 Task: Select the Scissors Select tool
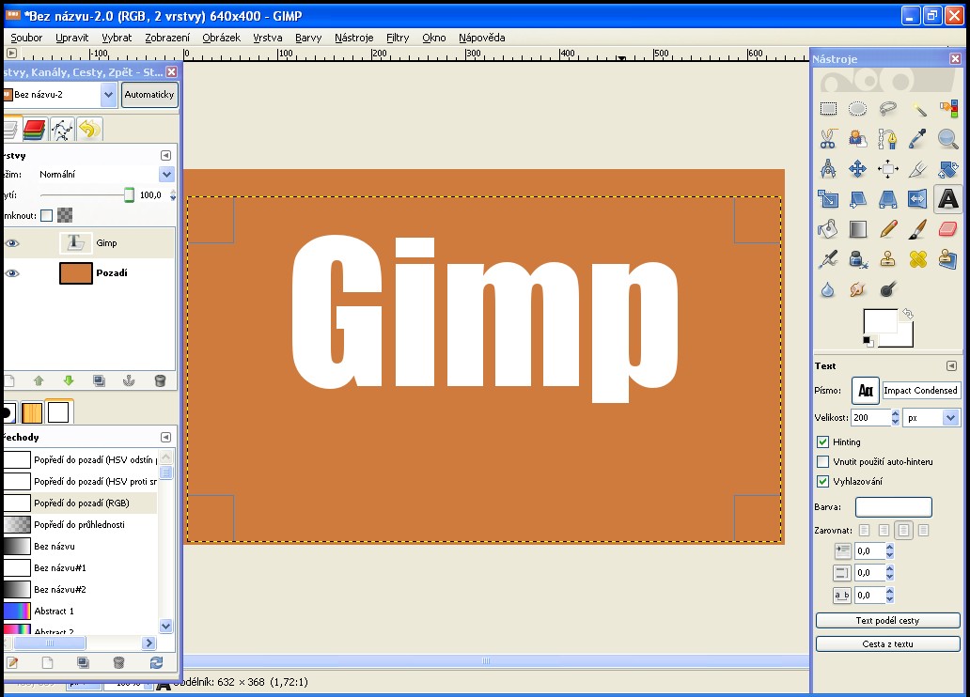point(828,138)
